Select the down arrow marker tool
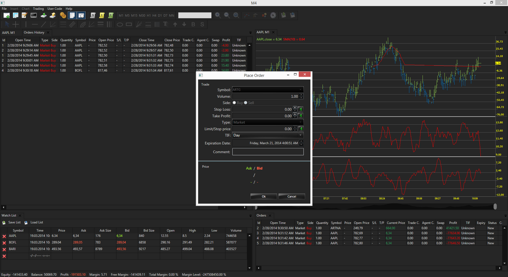 (184, 25)
